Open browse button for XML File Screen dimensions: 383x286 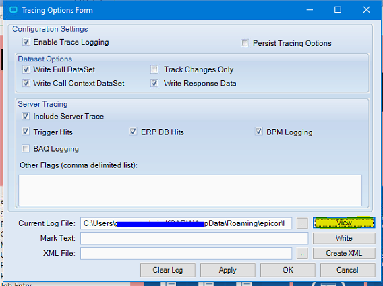(x=302, y=253)
